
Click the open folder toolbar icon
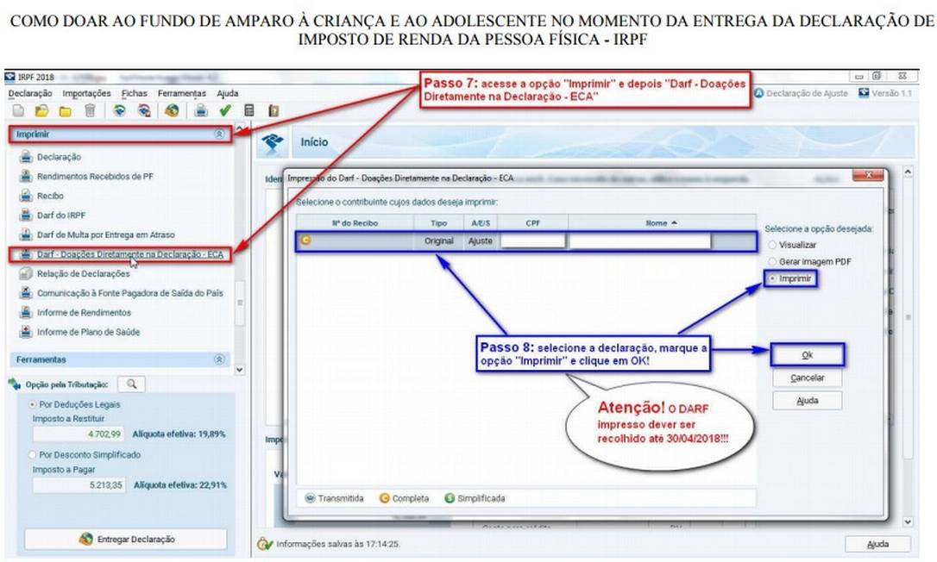41,110
